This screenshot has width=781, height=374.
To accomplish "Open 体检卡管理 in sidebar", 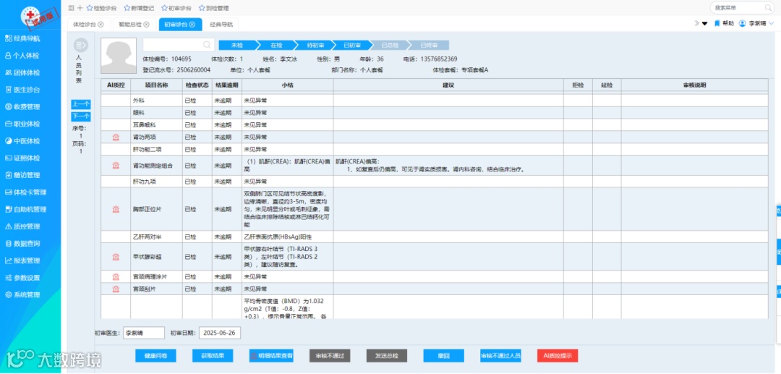I will click(25, 192).
